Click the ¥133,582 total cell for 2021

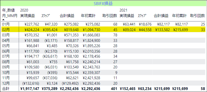[x=162, y=30]
